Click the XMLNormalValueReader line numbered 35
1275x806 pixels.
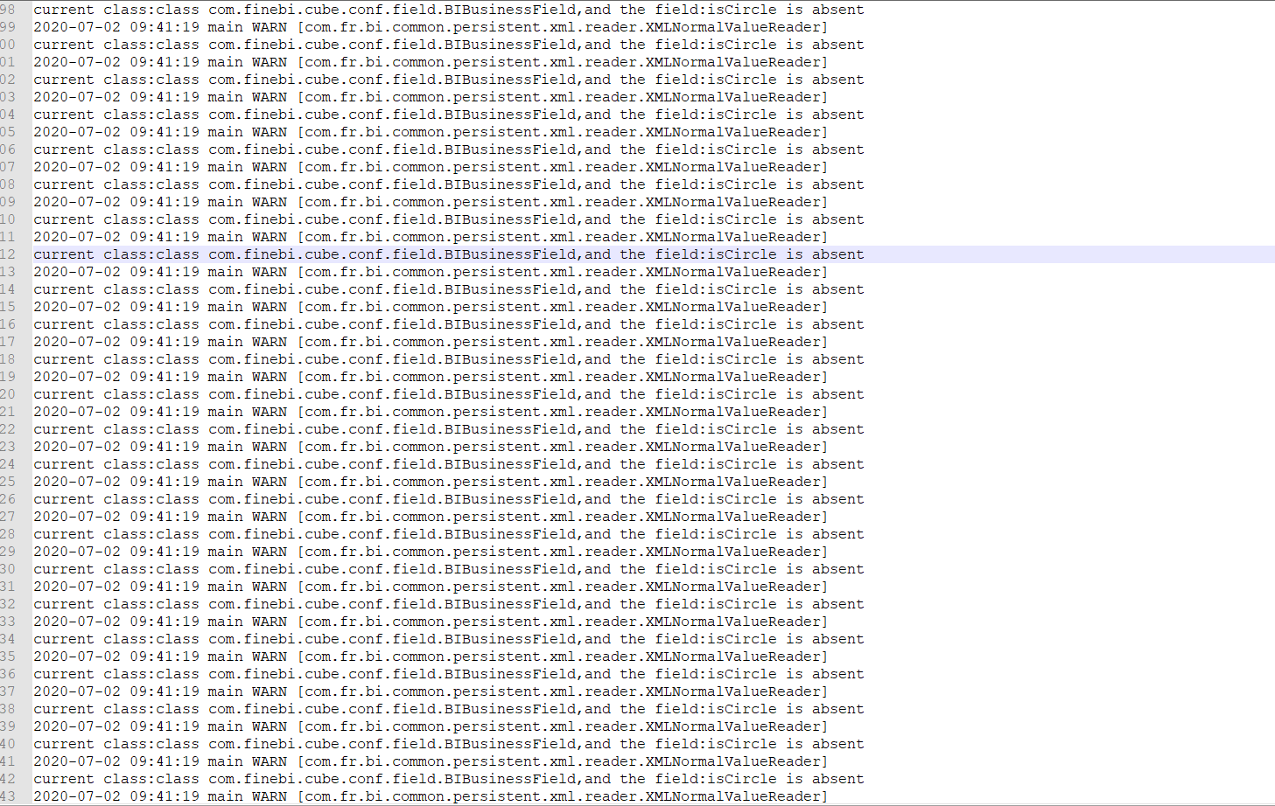431,657
